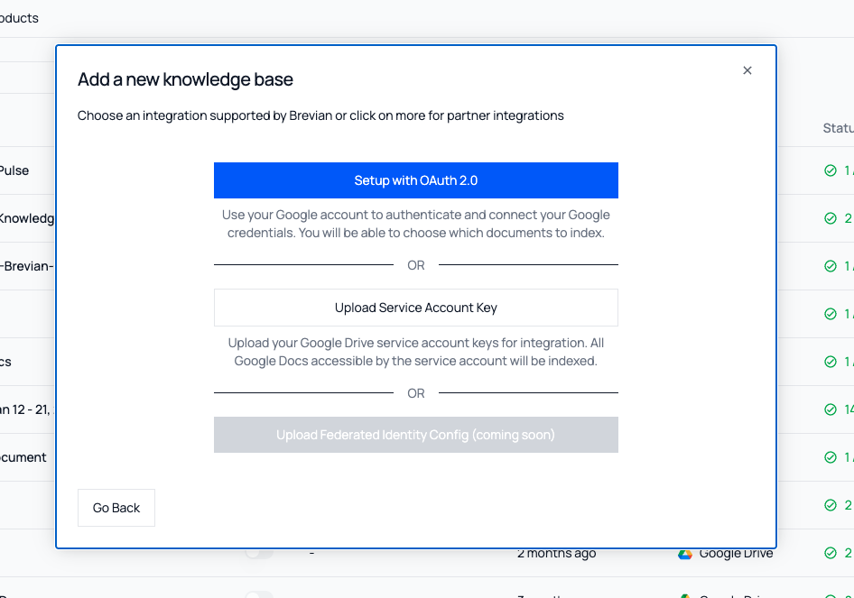Viewport: 854px width, 598px height.
Task: Click the Google Drive icon on the visible row
Action: (x=684, y=553)
